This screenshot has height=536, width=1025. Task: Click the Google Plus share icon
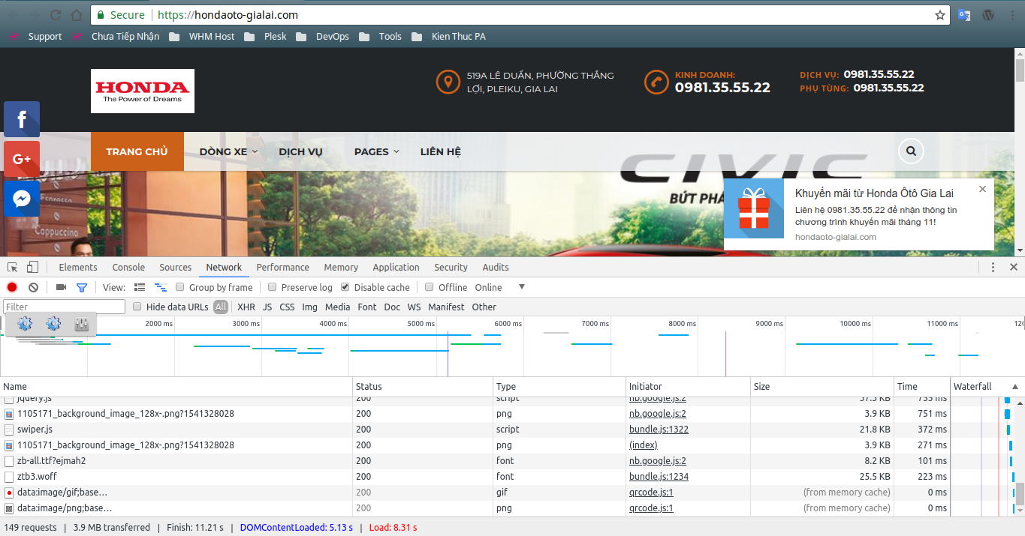[22, 159]
